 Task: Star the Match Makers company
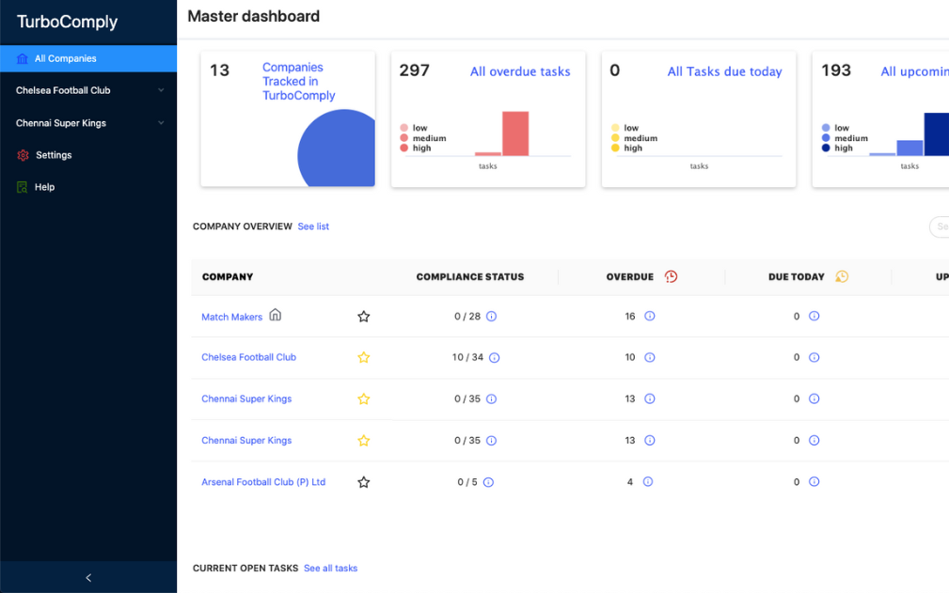coord(364,317)
